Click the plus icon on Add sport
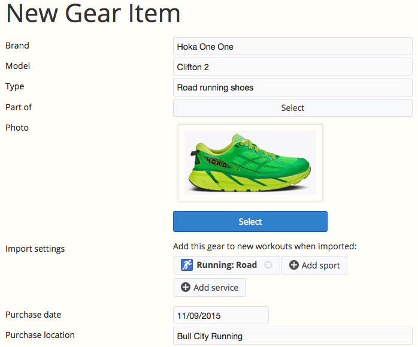This screenshot has width=418, height=347. tap(294, 265)
